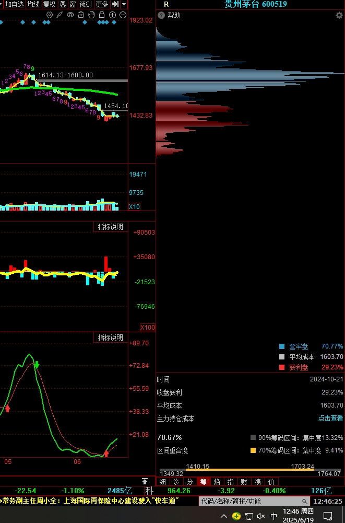This screenshot has height=523, width=345.
Task: Click the muted volume tray icon
Action: pyautogui.click(x=261, y=516)
